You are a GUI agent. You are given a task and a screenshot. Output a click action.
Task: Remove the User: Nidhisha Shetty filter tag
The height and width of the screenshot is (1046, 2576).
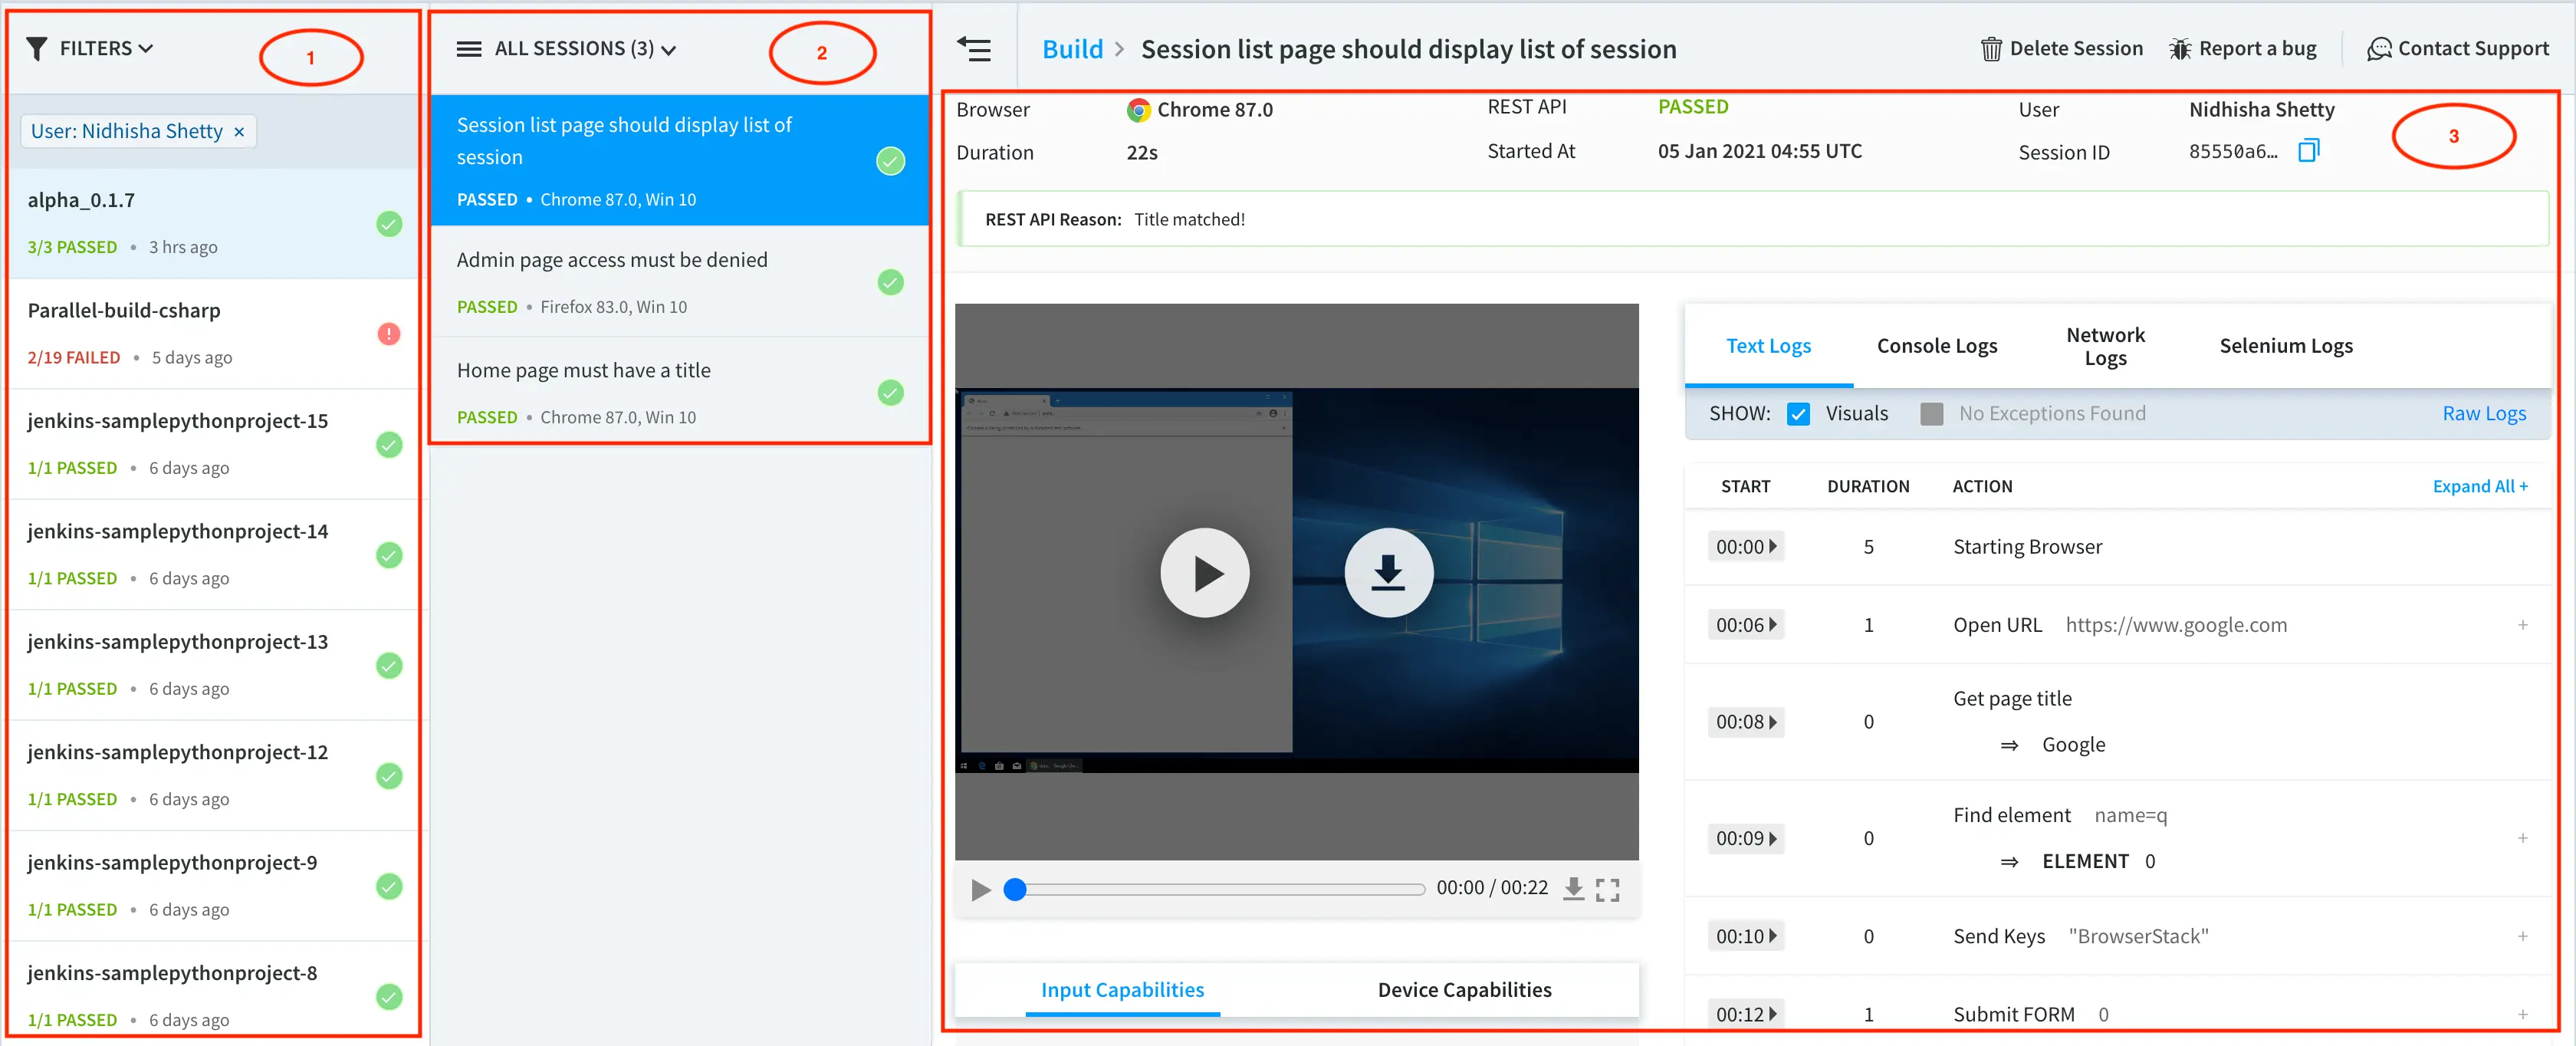click(239, 132)
